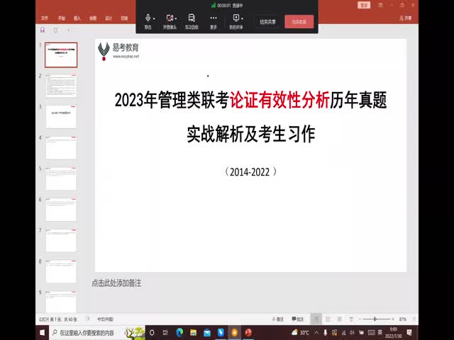Switch to Slide Sorter view icon
Viewport: 454px width, 340px height.
[x=328, y=319]
